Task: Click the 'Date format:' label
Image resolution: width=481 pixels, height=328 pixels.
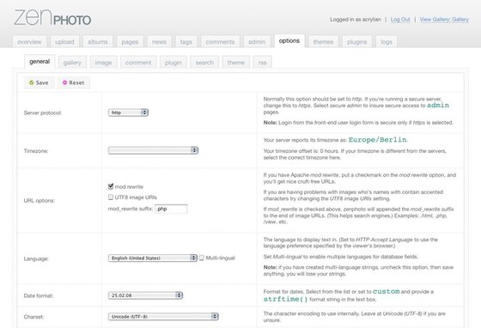Action: [39, 296]
